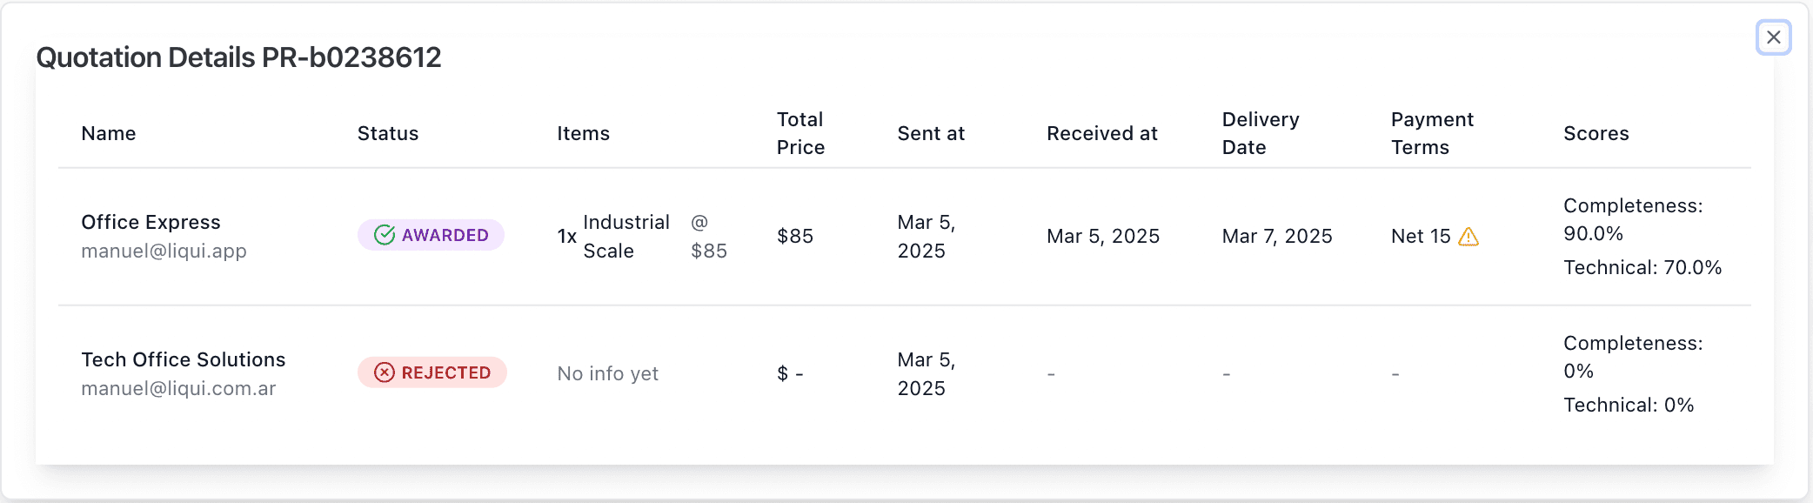The width and height of the screenshot is (1813, 503).
Task: Click the Name column header
Action: click(109, 133)
